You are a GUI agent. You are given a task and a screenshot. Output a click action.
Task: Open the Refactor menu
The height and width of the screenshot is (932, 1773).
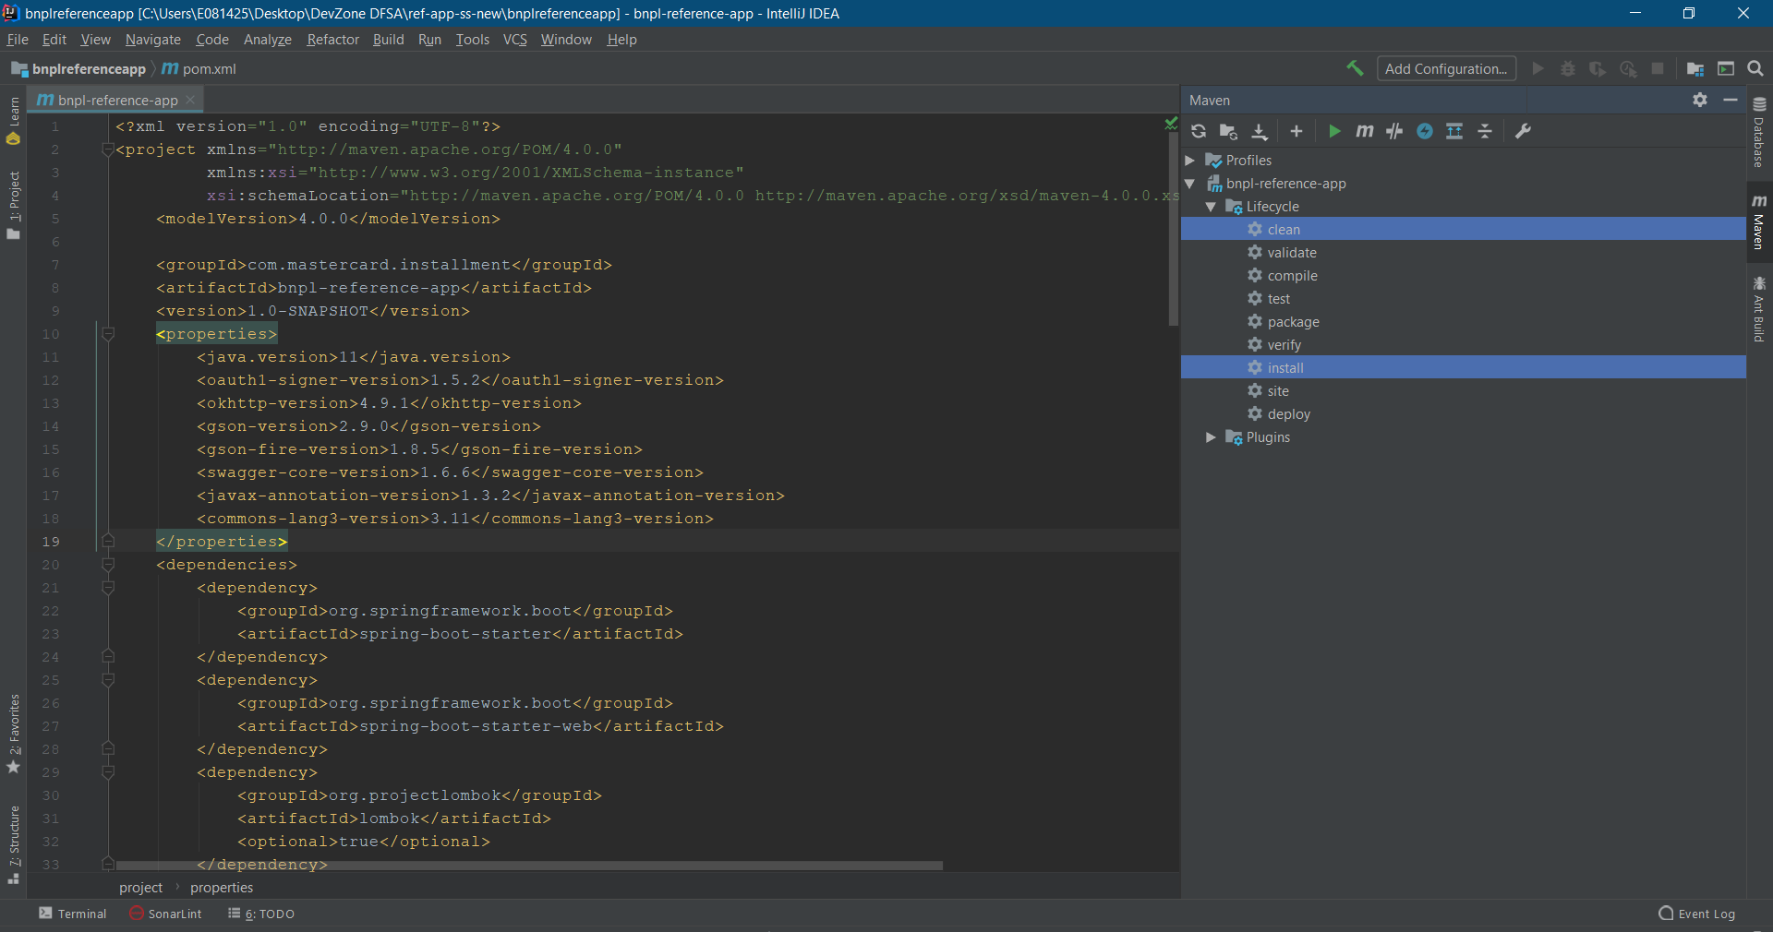(x=332, y=40)
